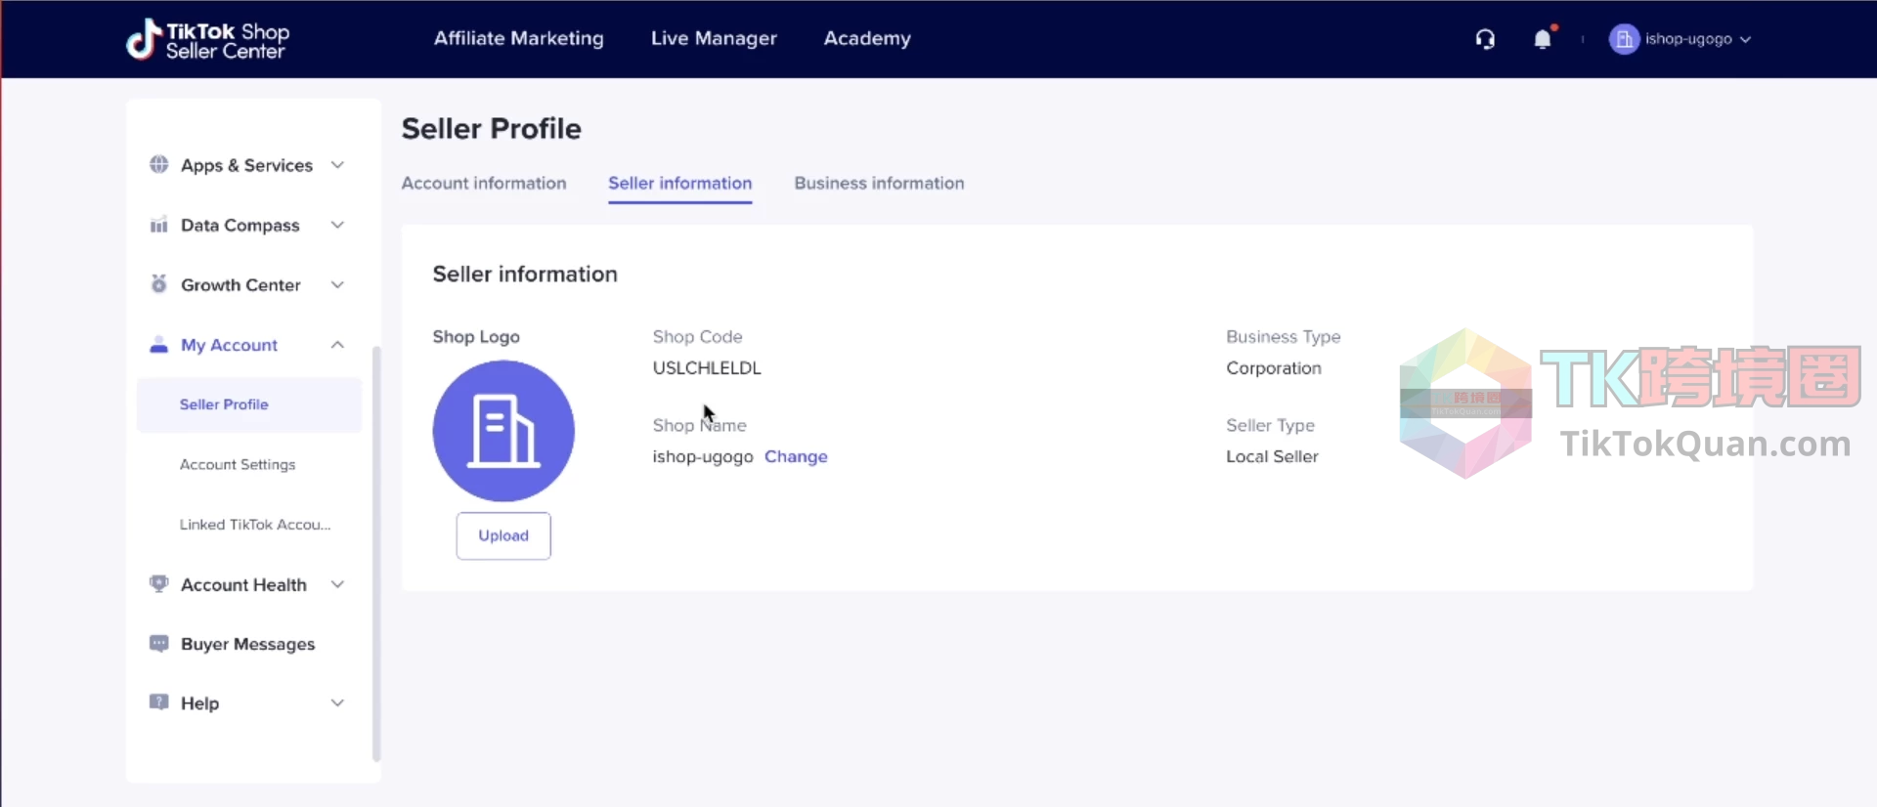Collapse the My Account chevron
Screen dimensions: 1877x807
337,345
